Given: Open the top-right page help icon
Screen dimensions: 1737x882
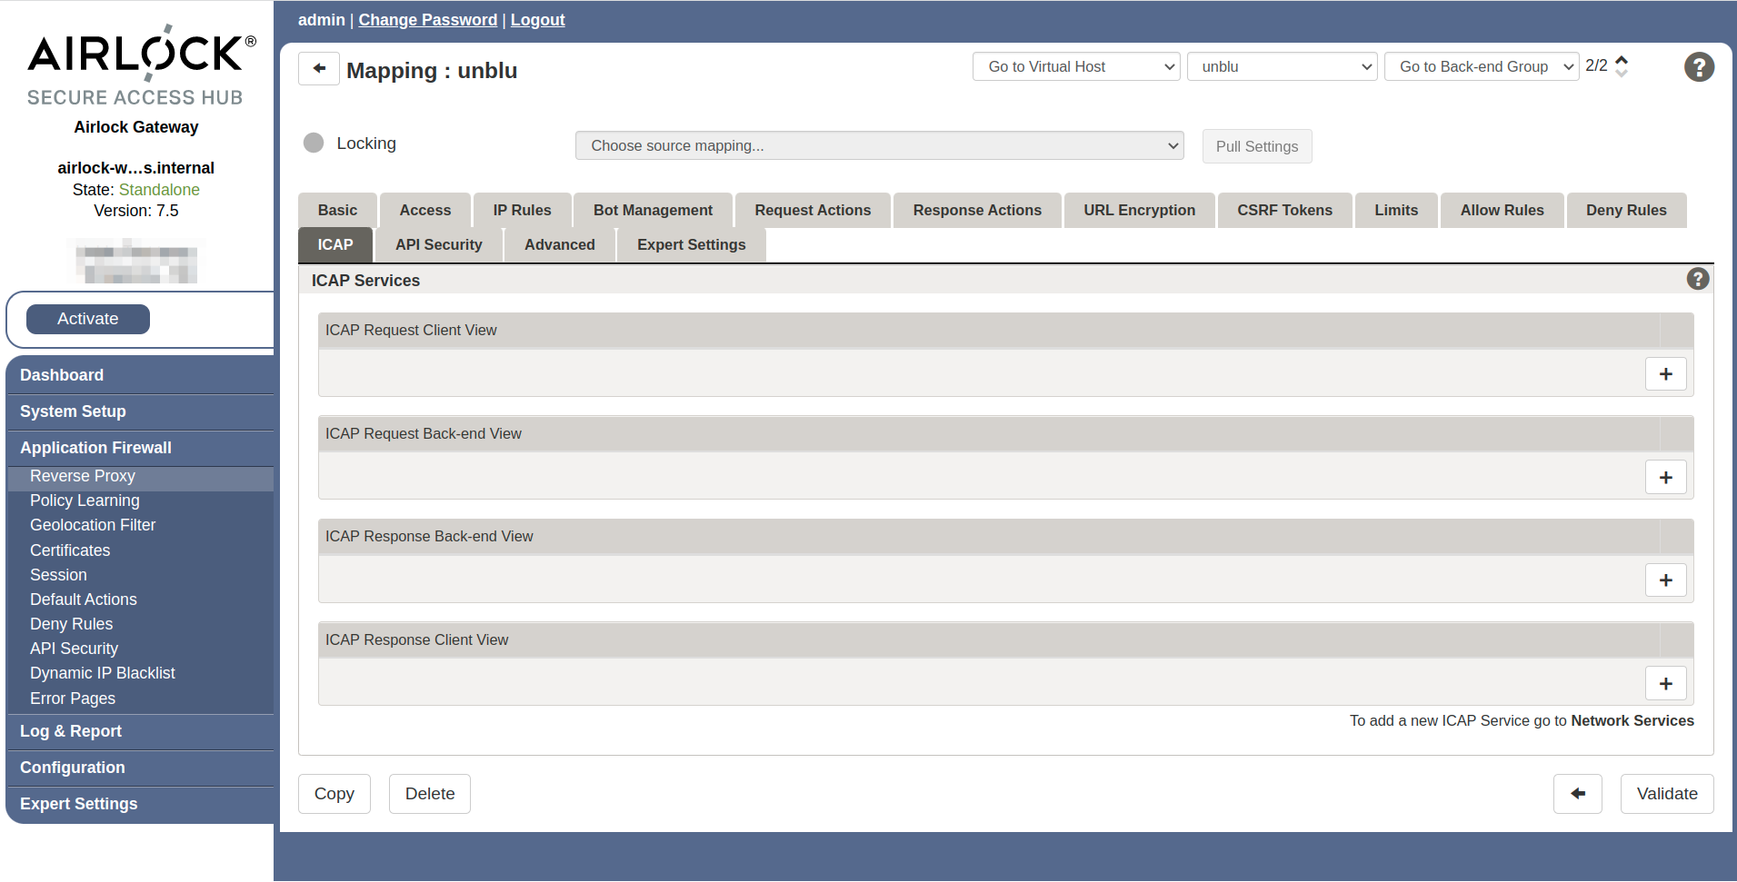Looking at the screenshot, I should point(1698,67).
